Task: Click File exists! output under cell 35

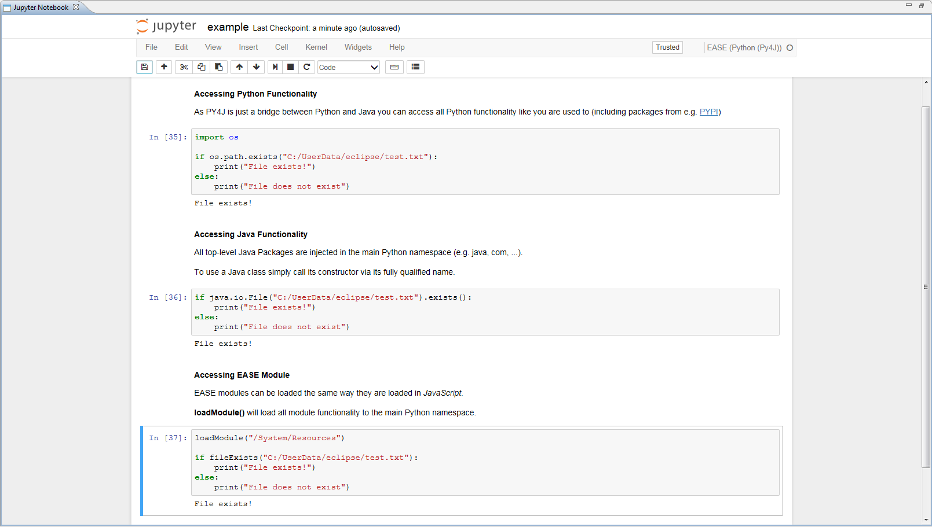Action: coord(223,203)
